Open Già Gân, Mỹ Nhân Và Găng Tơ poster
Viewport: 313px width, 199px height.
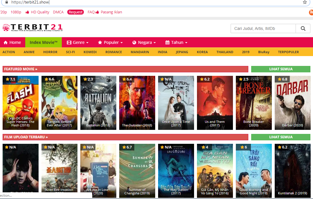(x=215, y=171)
